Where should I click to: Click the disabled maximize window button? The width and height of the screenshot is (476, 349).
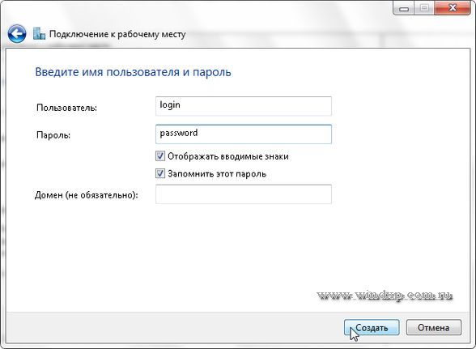click(x=424, y=7)
